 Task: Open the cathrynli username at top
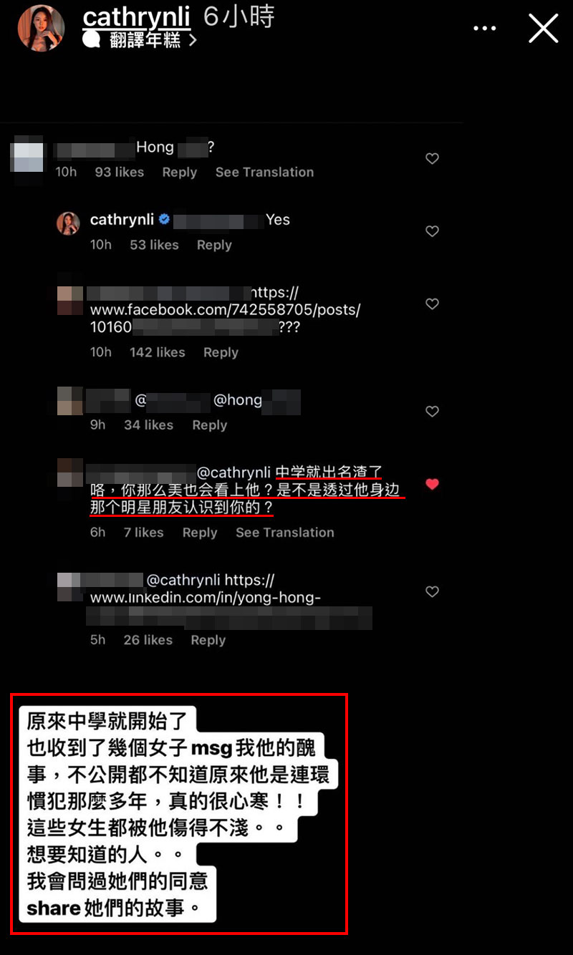(135, 17)
